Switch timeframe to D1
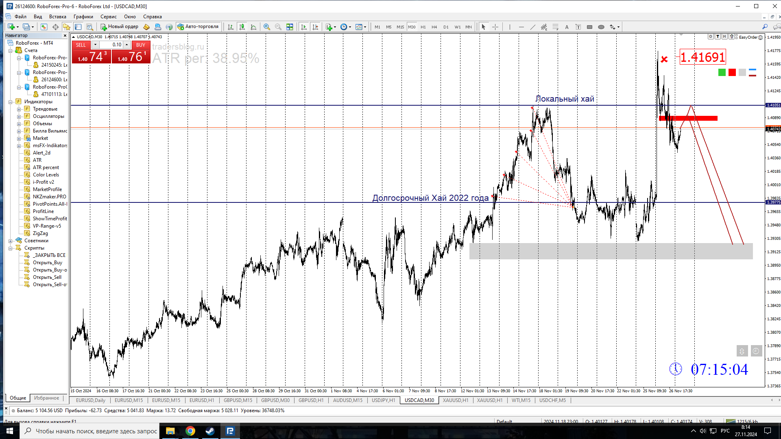Screen dimensions: 781x439 coord(446,27)
